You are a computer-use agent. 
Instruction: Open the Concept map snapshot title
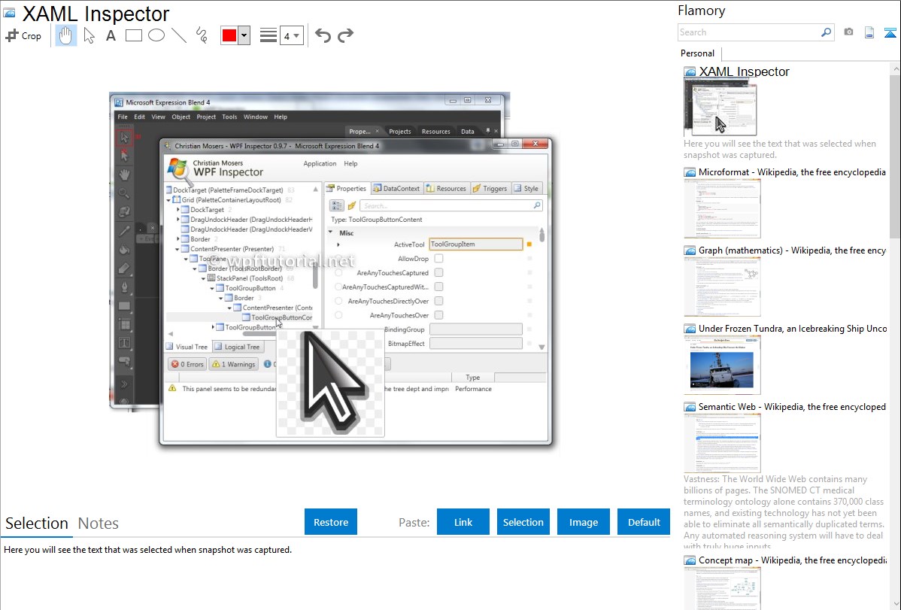point(792,560)
